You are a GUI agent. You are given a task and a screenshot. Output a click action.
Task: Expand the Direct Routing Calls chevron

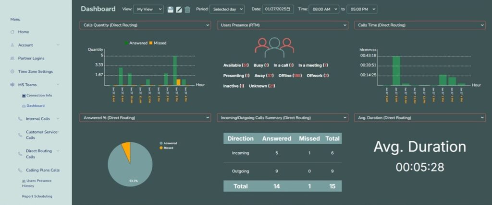click(58, 151)
